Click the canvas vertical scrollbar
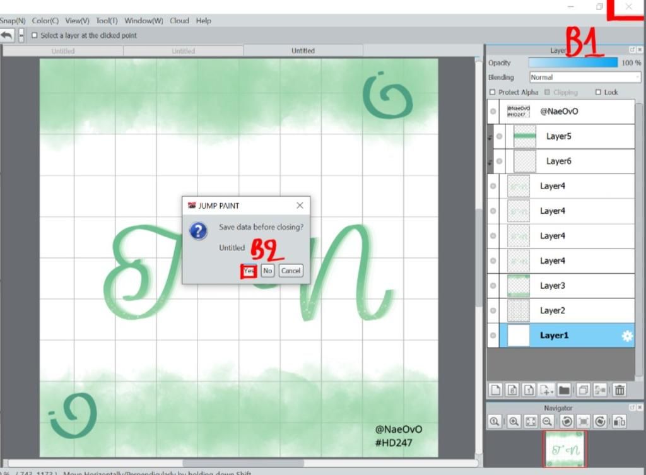This screenshot has height=475, width=646. point(478,257)
